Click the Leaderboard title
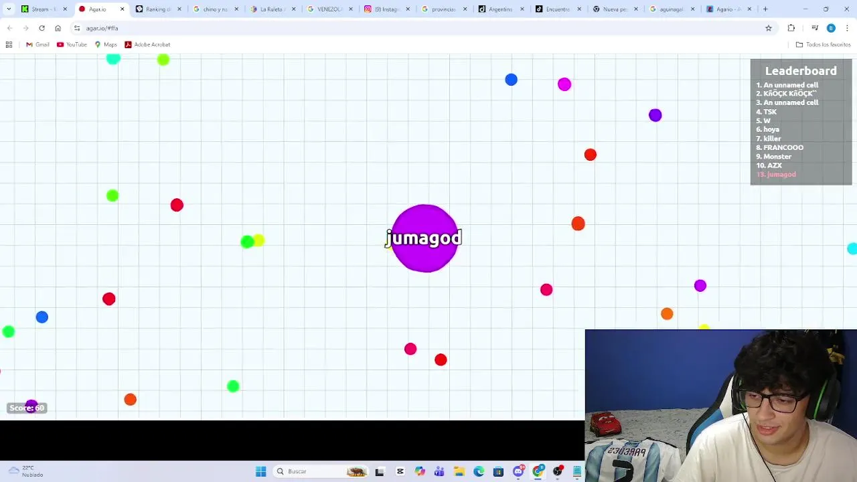The width and height of the screenshot is (857, 482). pos(801,71)
